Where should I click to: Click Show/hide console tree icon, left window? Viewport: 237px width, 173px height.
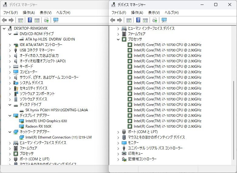click(x=21, y=20)
